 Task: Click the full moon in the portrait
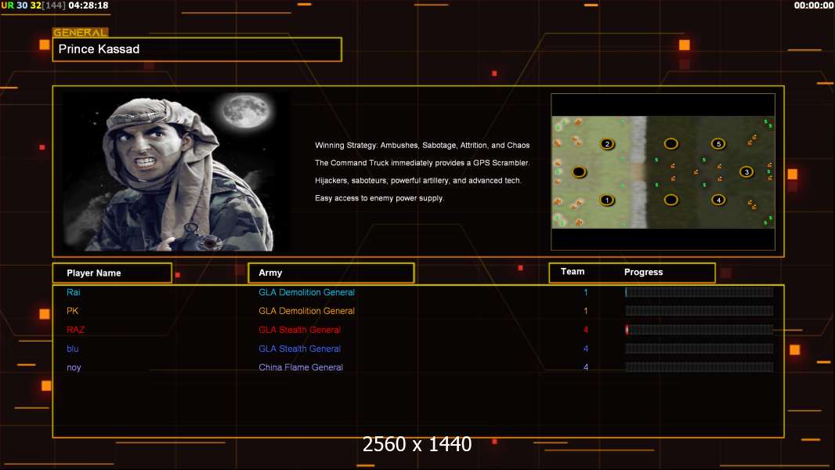click(x=247, y=111)
